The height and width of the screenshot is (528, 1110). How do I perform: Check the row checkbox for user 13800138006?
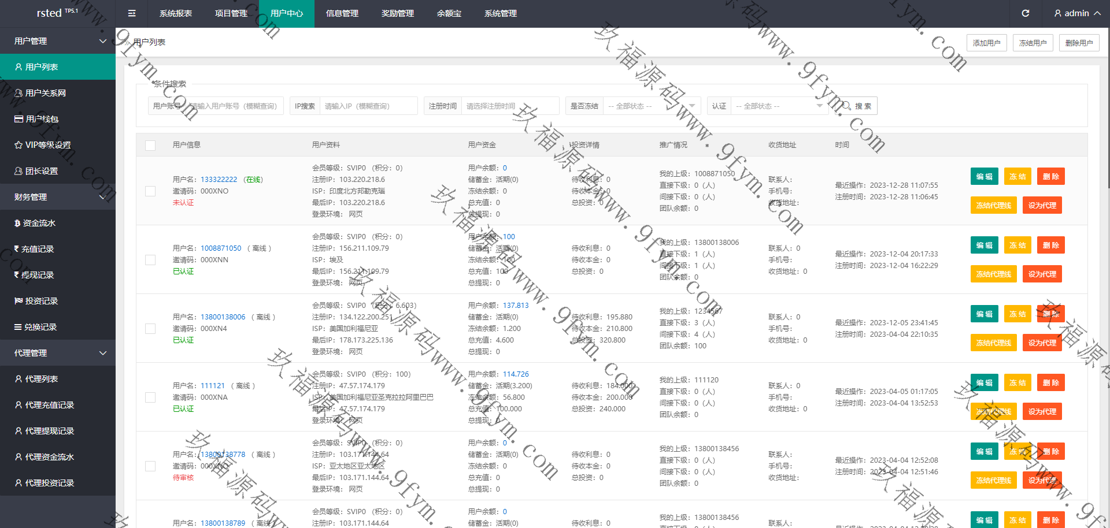[150, 329]
